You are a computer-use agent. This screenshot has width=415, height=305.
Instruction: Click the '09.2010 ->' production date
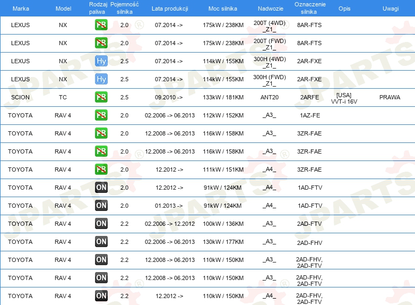pos(169,97)
